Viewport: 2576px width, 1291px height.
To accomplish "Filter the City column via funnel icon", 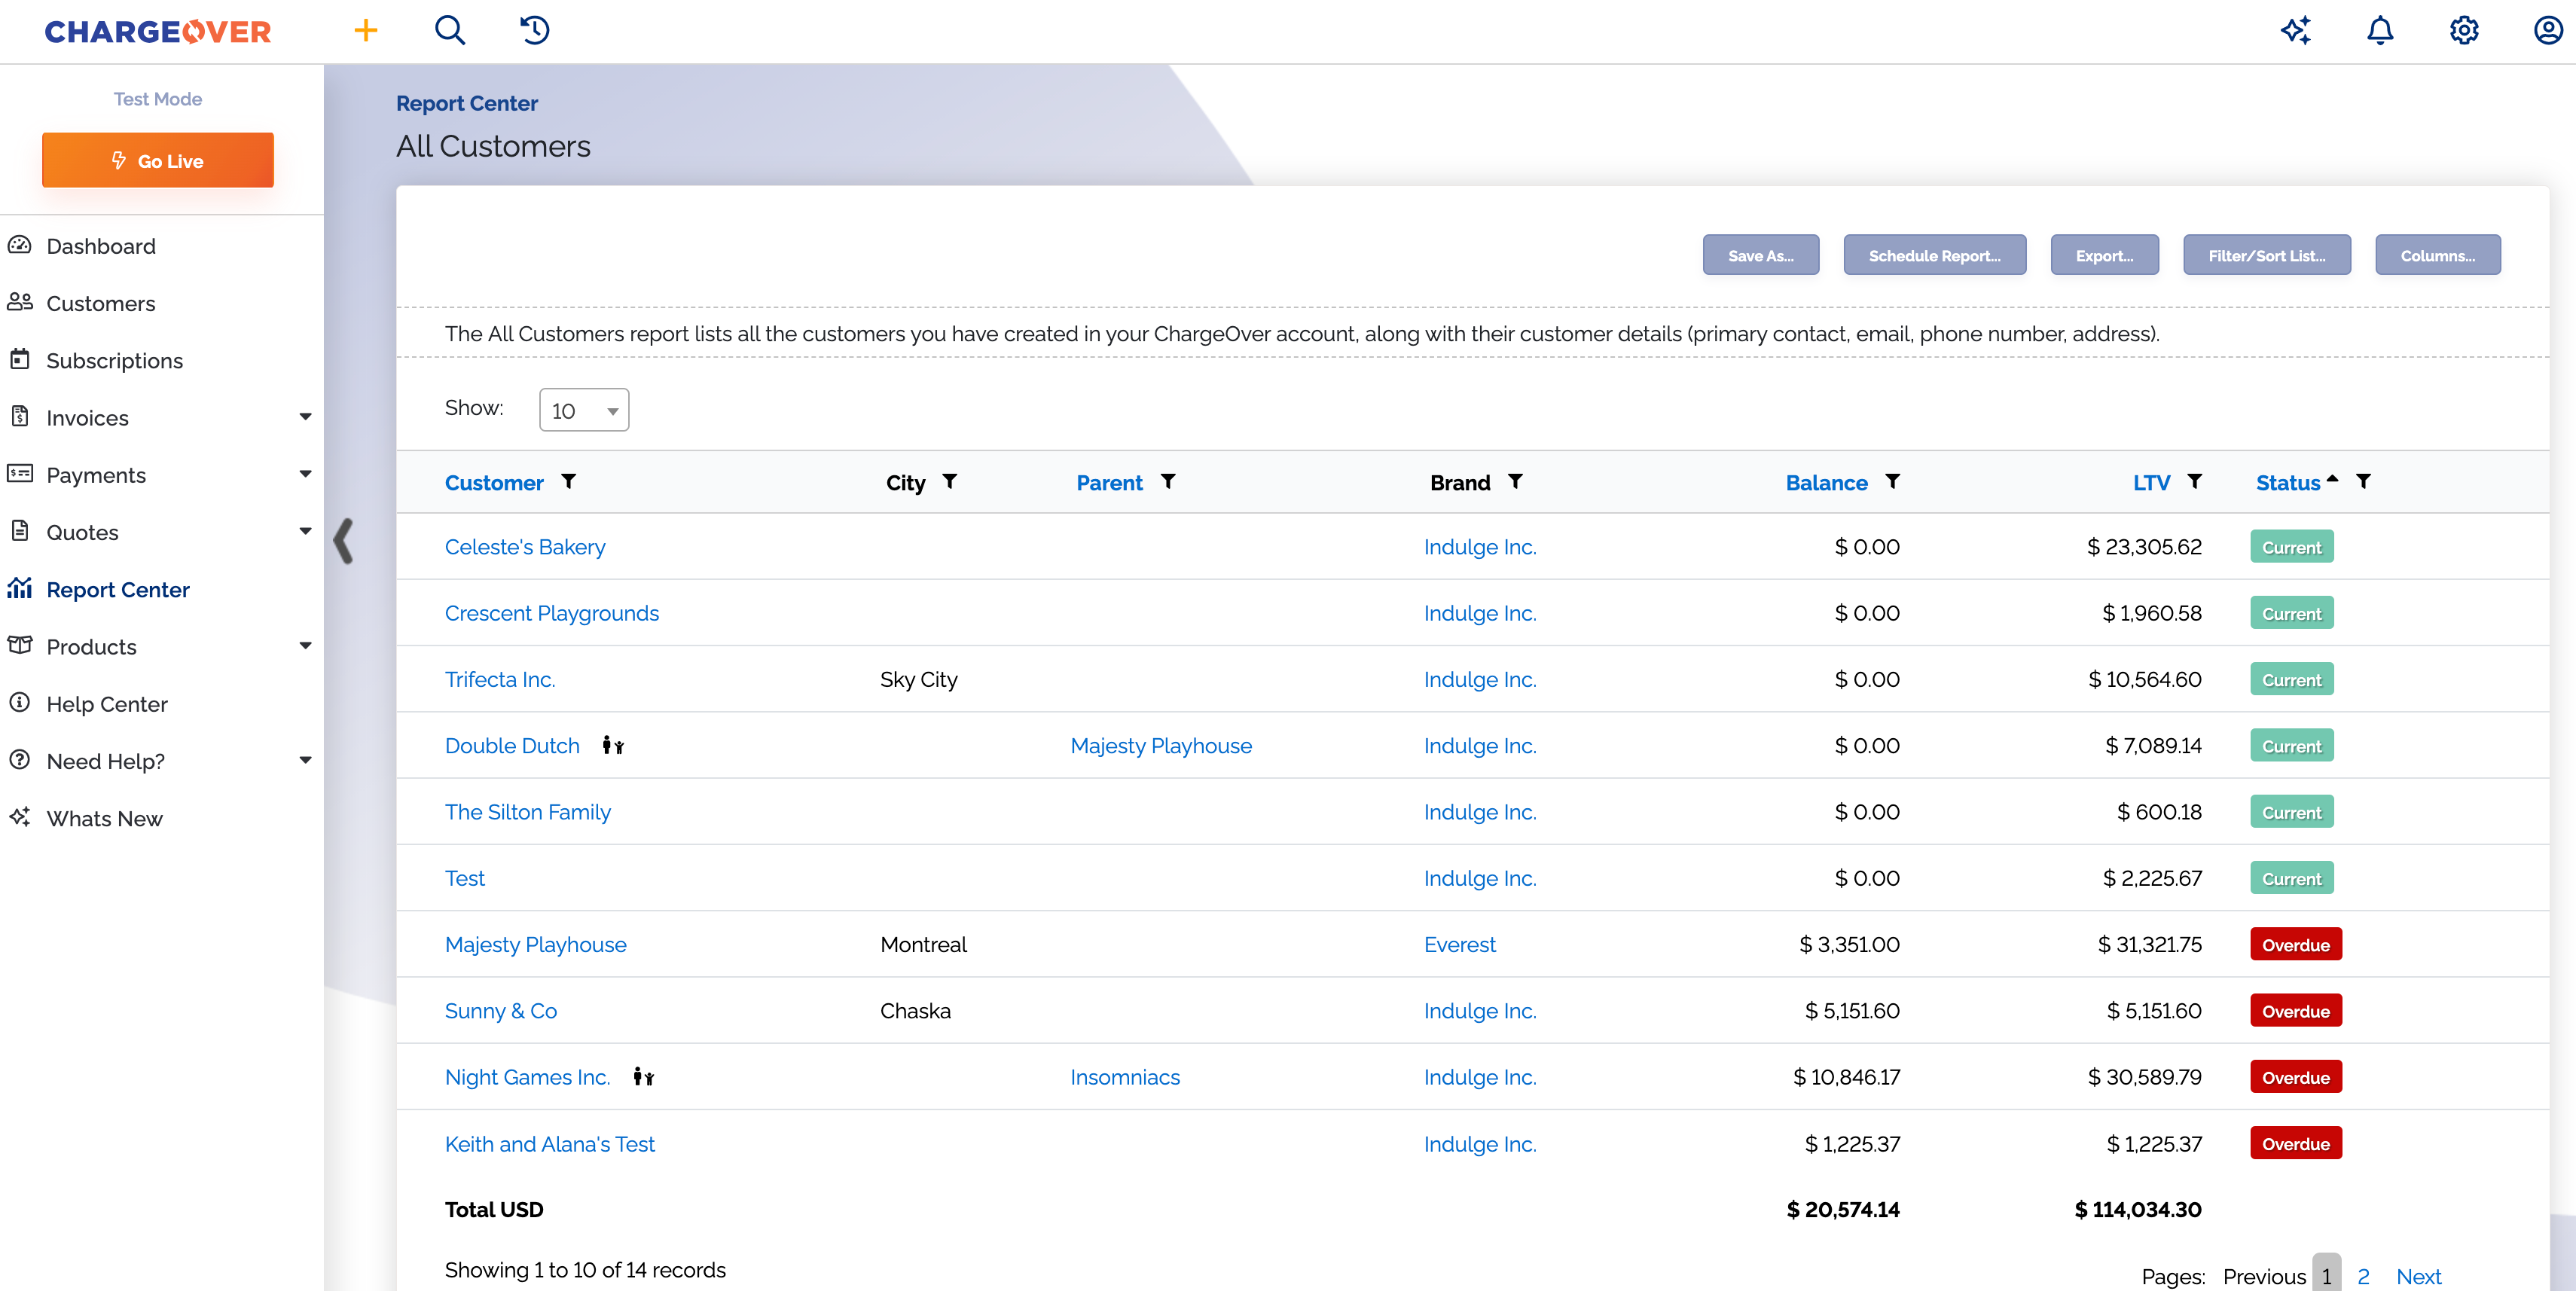I will [x=950, y=482].
